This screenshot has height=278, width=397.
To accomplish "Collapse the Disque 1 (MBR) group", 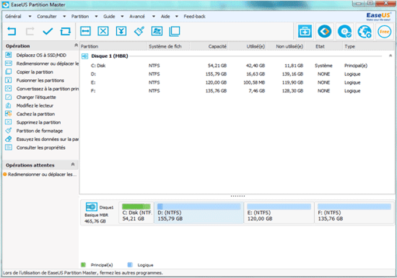I will point(391,55).
